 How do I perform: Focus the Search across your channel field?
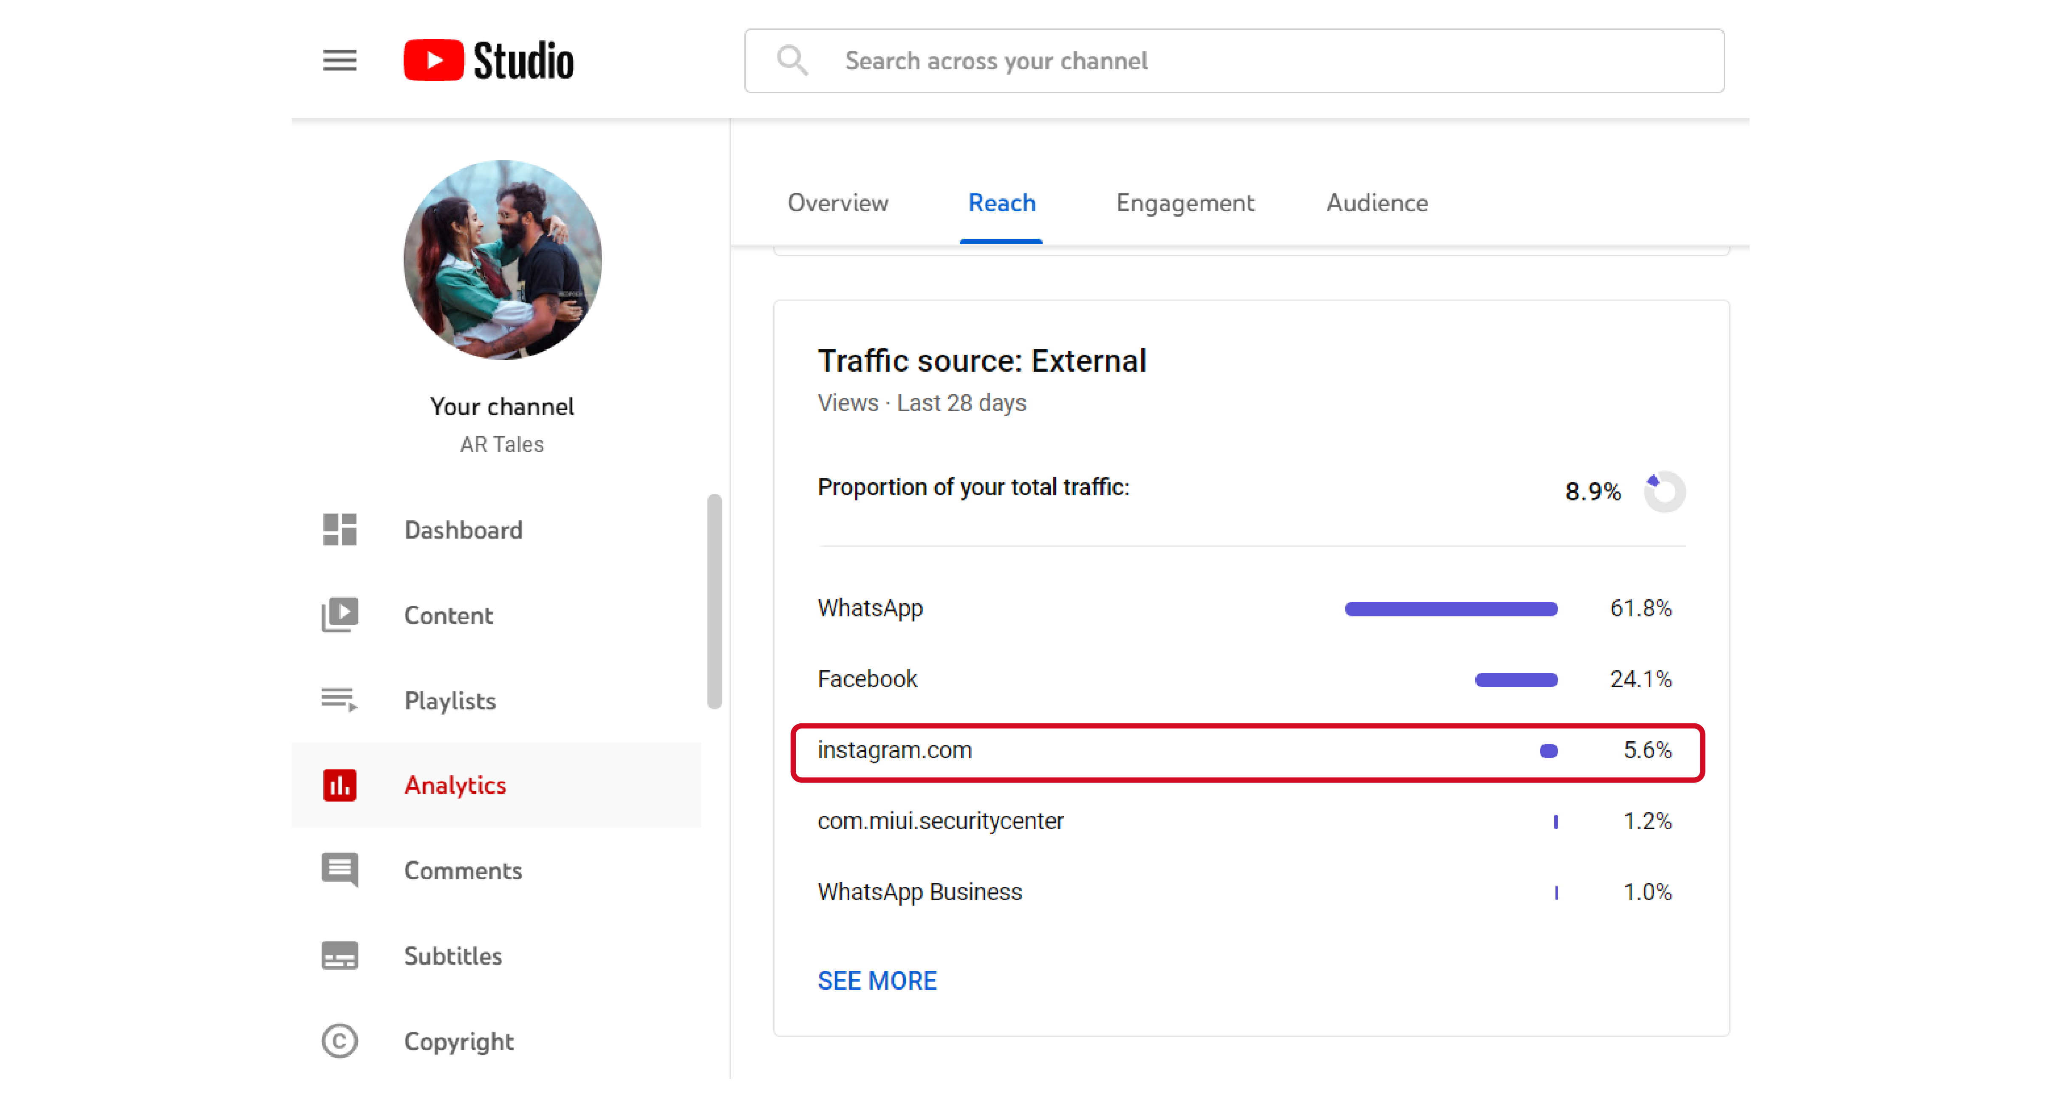[1234, 60]
